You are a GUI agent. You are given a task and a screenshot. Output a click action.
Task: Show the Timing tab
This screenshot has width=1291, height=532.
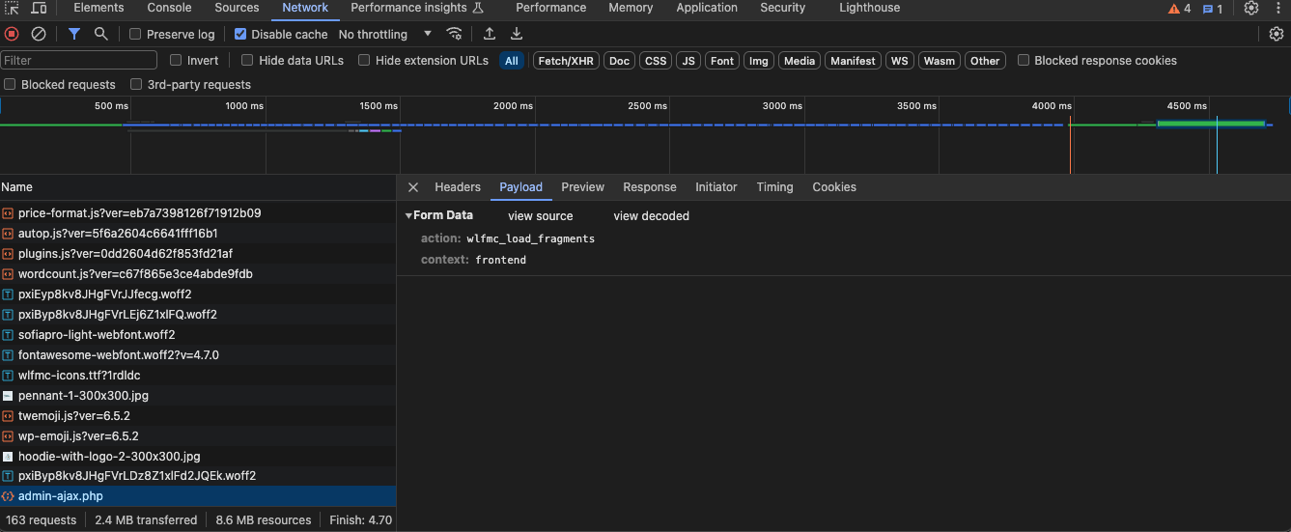774,187
